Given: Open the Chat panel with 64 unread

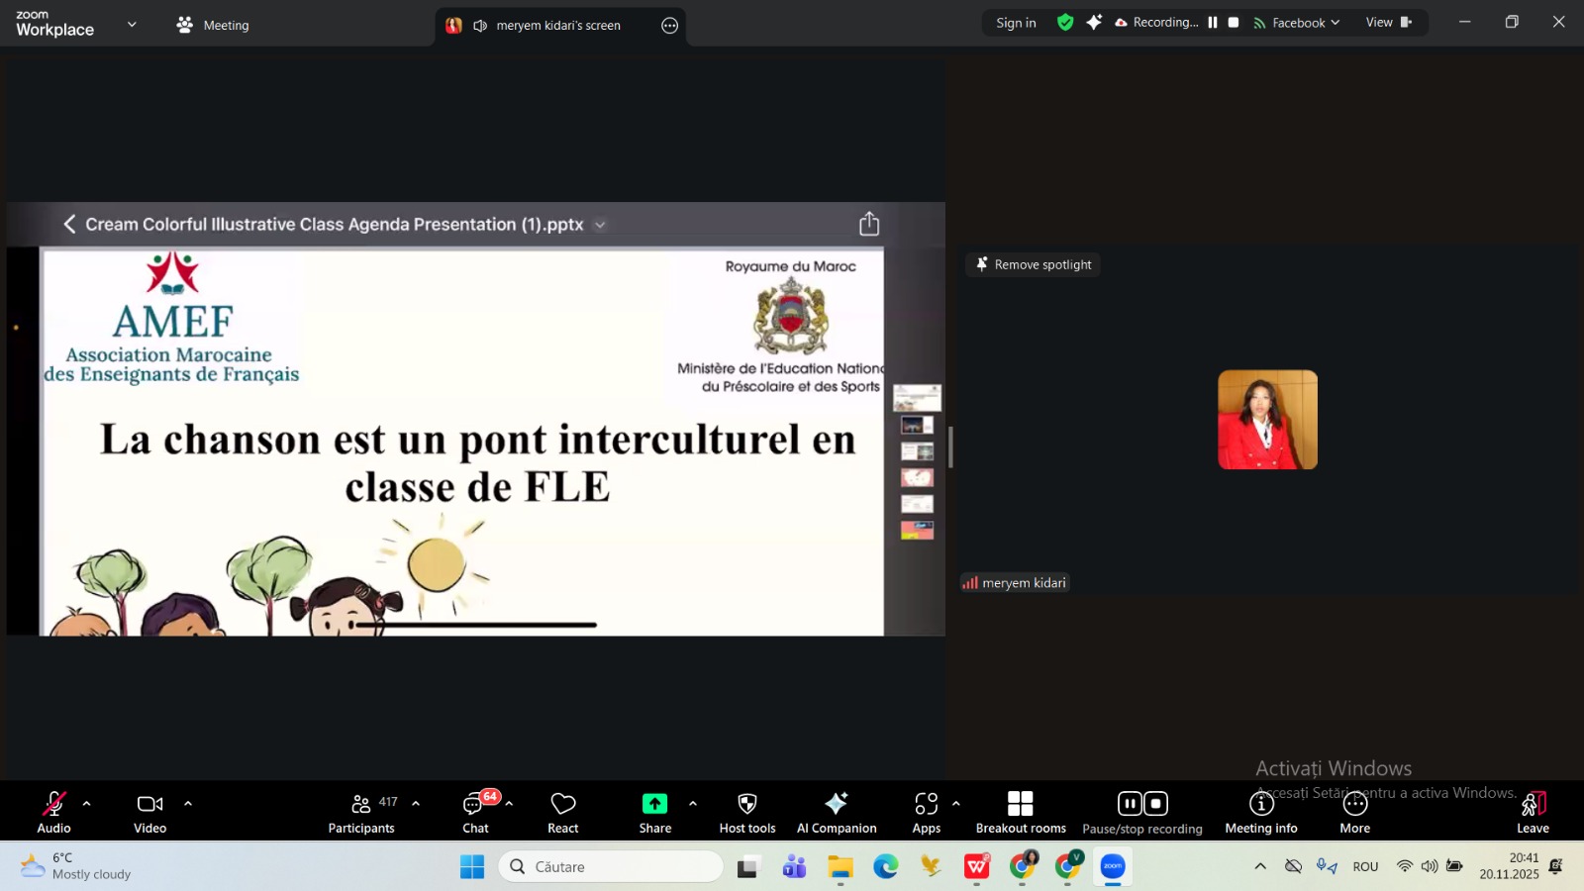Looking at the screenshot, I should click(475, 812).
